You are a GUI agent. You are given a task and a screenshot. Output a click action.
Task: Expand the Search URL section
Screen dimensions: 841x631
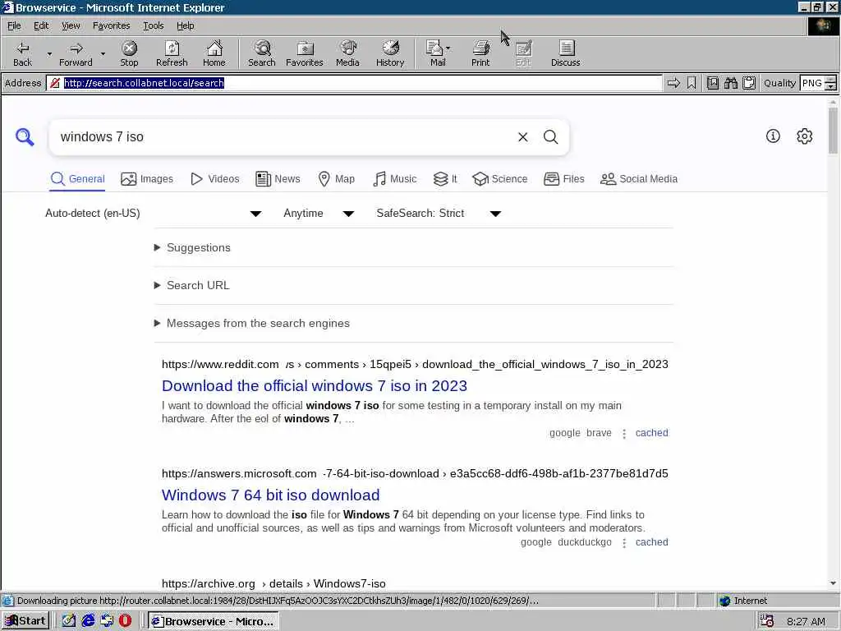coord(192,285)
